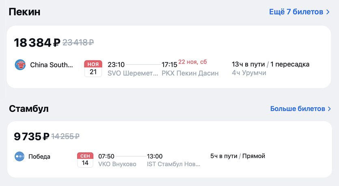The image size is (339, 186).
Task: Click the red 22 ноя, сб arrival date
Action: click(x=192, y=62)
